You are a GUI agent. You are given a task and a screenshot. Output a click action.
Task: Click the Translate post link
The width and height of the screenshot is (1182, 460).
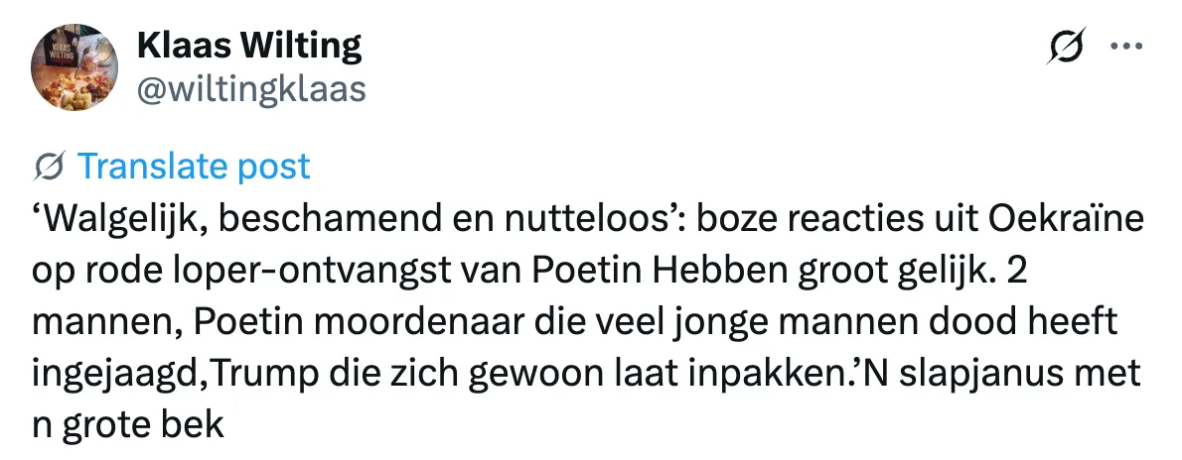194,167
